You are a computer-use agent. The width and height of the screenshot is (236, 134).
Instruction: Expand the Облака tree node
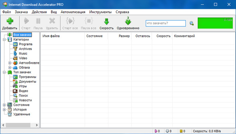coord(10,67)
